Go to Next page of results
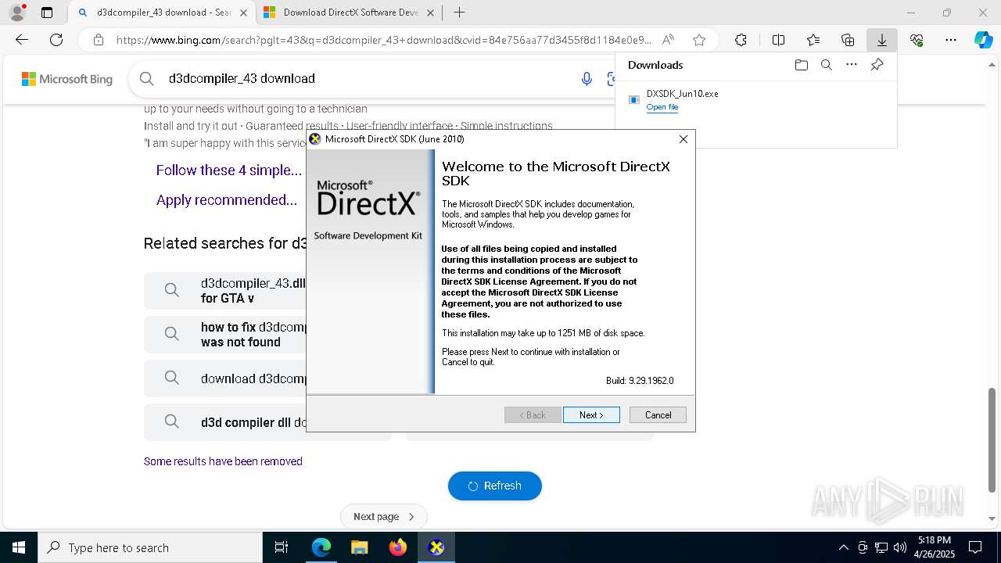Viewport: 1001px width, 563px height. coord(384,517)
